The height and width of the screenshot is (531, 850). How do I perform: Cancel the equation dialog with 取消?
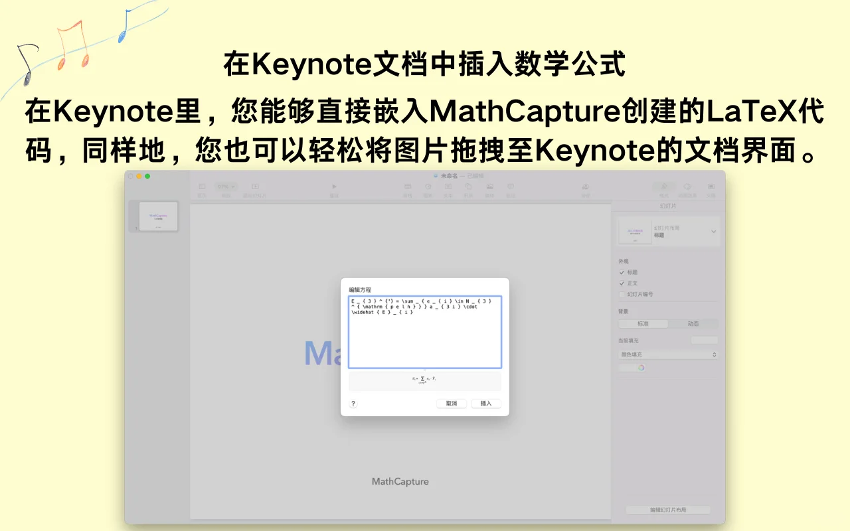click(450, 403)
